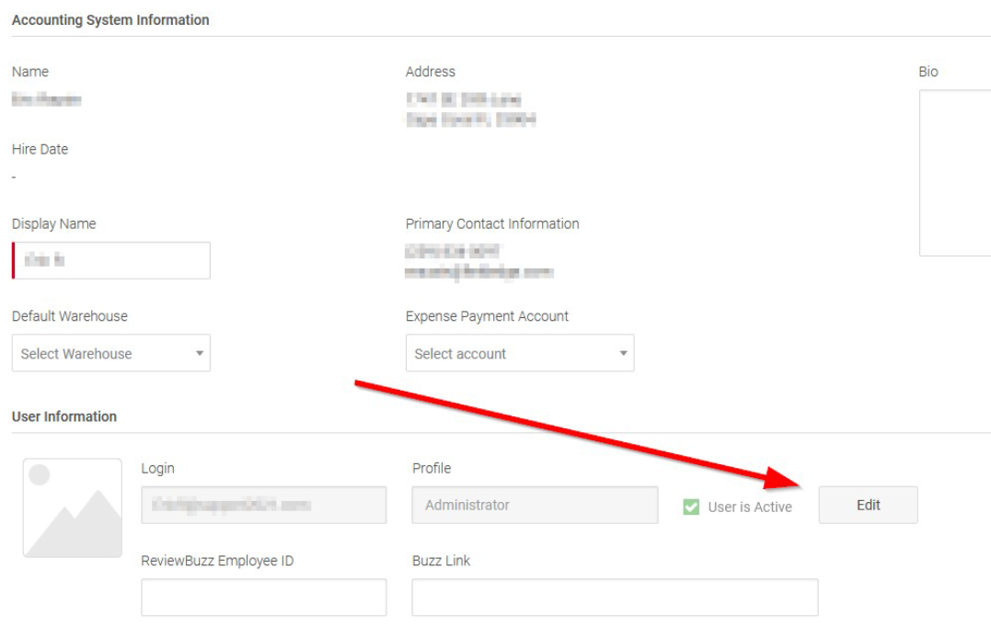The image size is (991, 627).
Task: Click the blurred address text under Address
Action: 470,109
